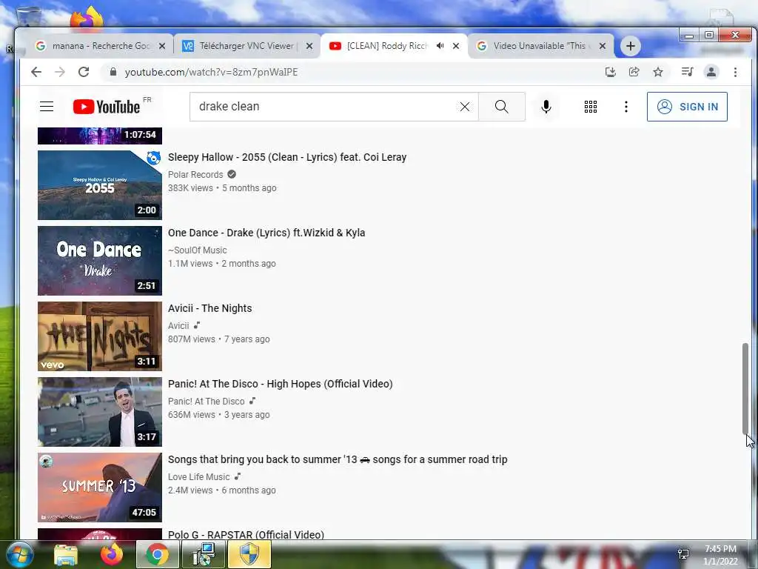Share this page via address bar icon
This screenshot has width=758, height=569.
634,72
